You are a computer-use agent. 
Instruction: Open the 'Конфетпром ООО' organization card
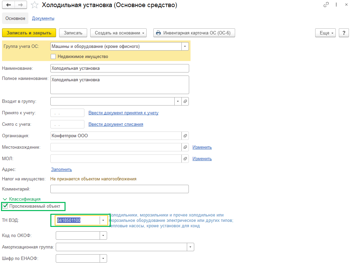(185, 136)
